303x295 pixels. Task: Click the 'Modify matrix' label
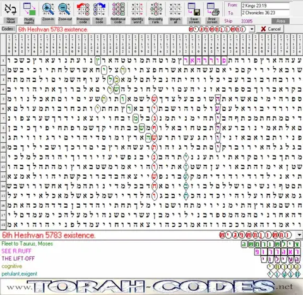click(29, 20)
